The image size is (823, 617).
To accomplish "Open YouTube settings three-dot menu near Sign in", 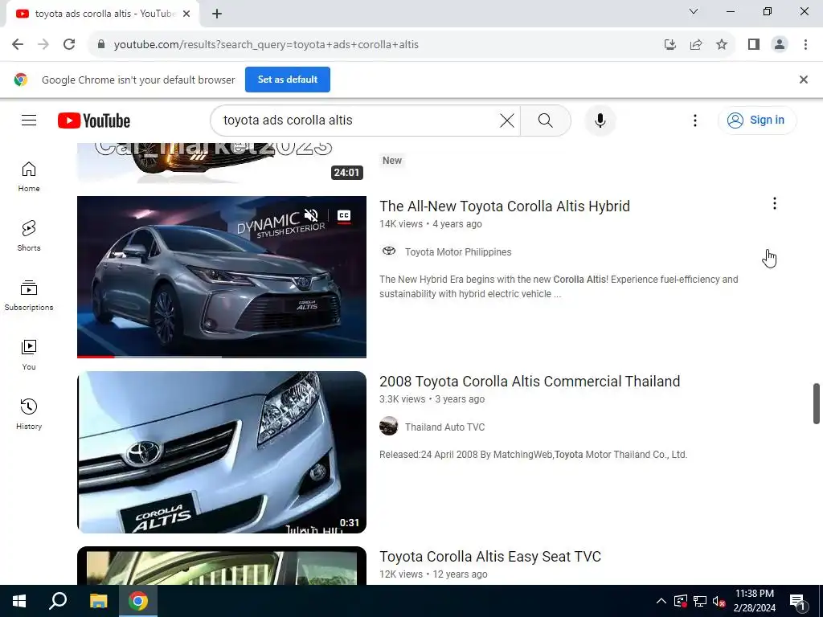I will click(695, 121).
